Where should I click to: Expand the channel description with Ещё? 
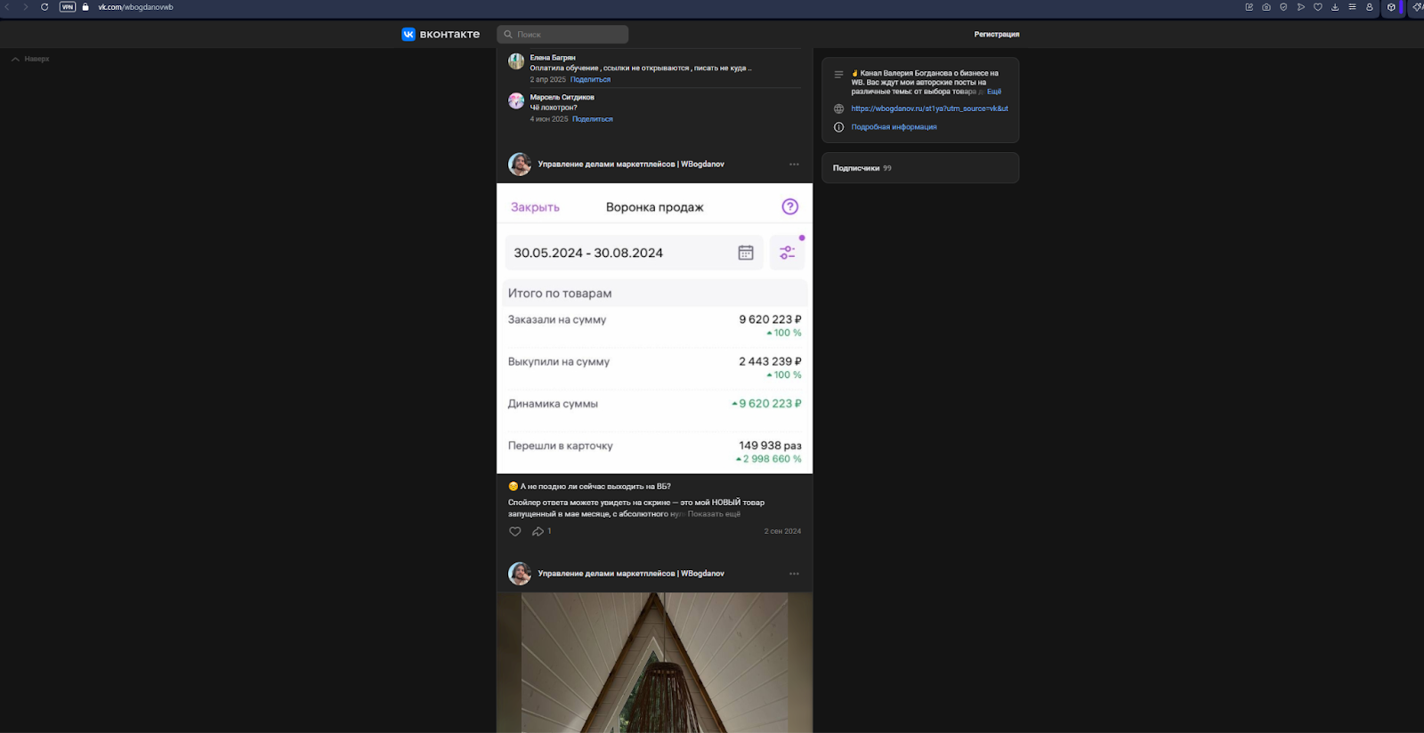994,92
